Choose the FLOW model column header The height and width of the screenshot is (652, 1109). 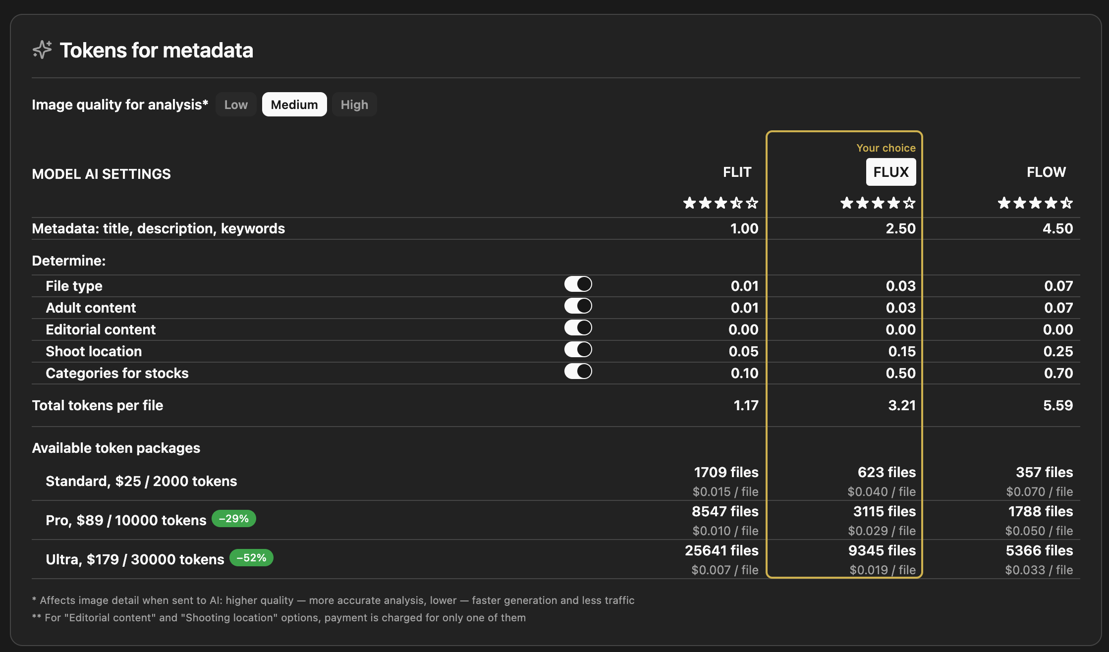1046,172
